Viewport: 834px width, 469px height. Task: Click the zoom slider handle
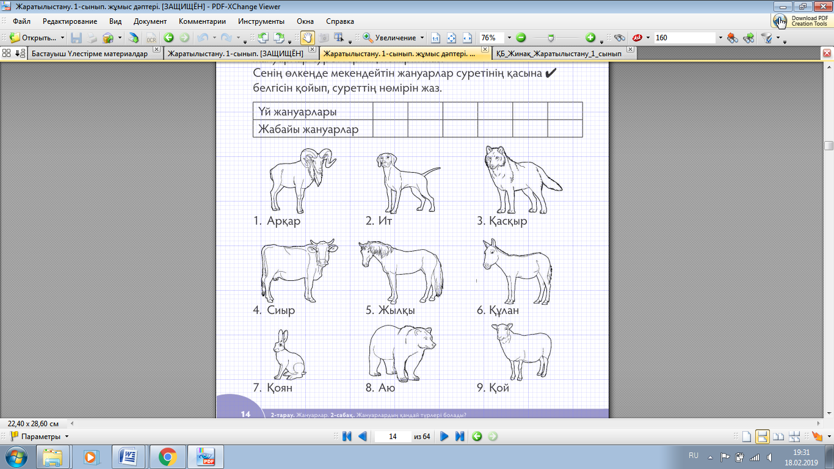pos(551,38)
